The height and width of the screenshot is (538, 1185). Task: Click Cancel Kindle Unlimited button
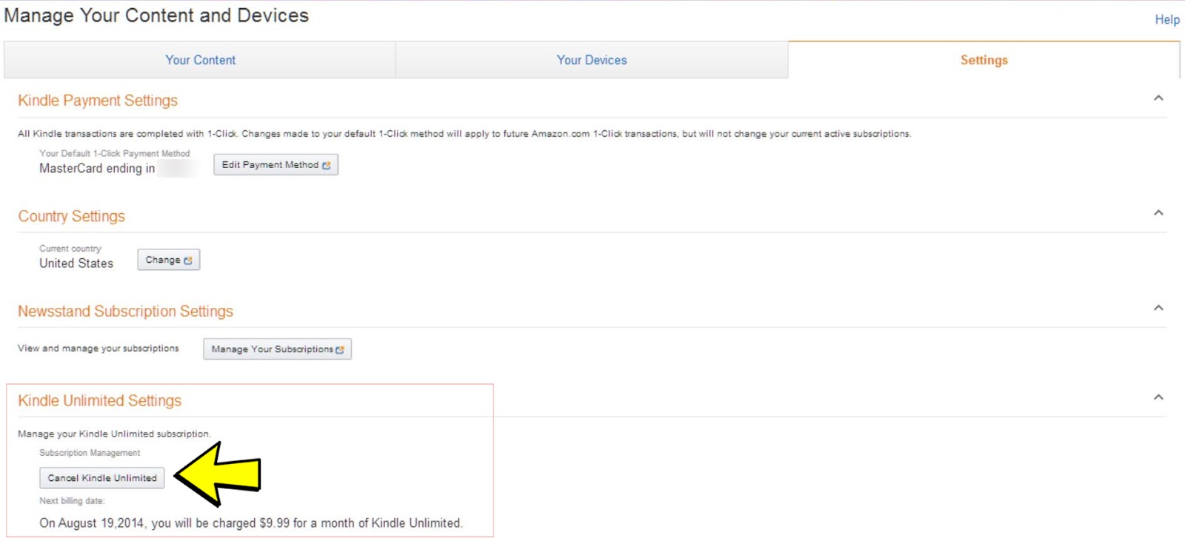tap(102, 478)
